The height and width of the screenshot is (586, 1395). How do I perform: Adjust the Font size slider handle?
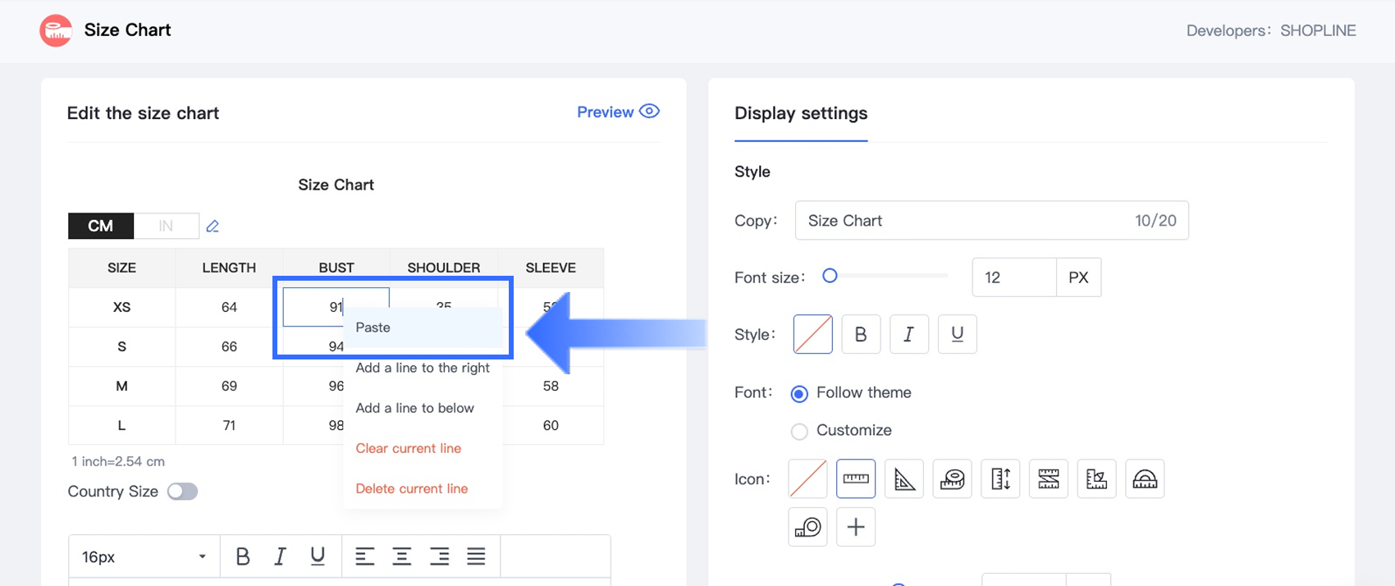click(830, 276)
